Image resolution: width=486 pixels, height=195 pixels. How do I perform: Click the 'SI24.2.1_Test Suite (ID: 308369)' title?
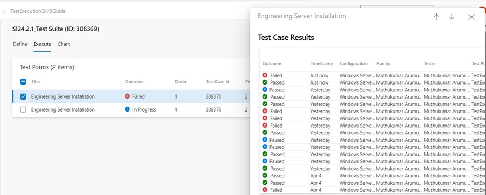[x=56, y=29]
